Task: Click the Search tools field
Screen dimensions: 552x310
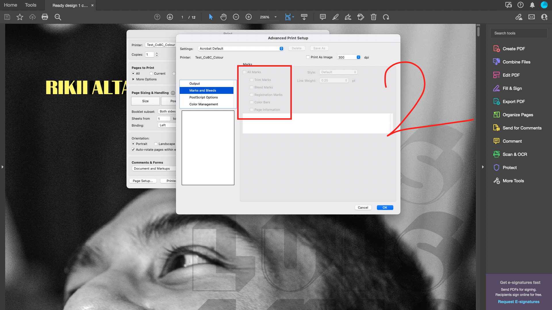Action: click(x=519, y=33)
